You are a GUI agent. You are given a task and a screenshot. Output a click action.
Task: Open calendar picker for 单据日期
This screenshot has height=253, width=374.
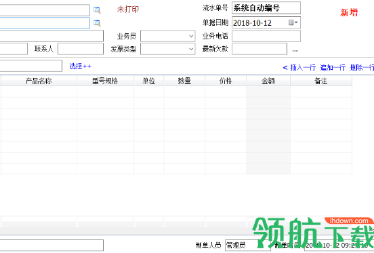(293, 22)
